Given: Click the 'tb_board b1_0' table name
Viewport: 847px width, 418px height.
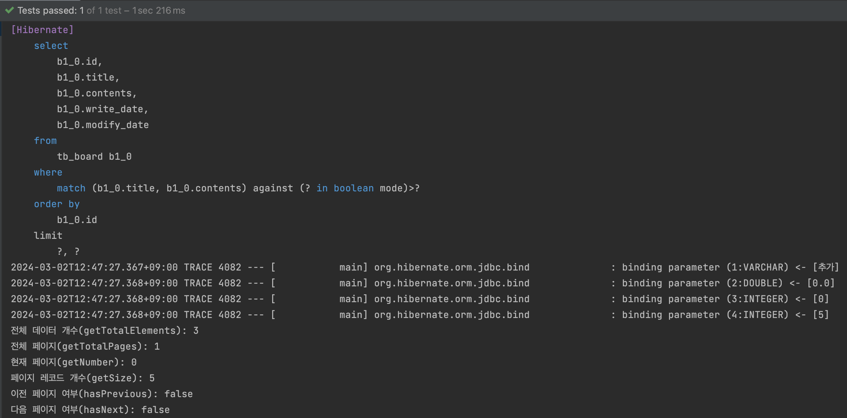Looking at the screenshot, I should pyautogui.click(x=94, y=156).
